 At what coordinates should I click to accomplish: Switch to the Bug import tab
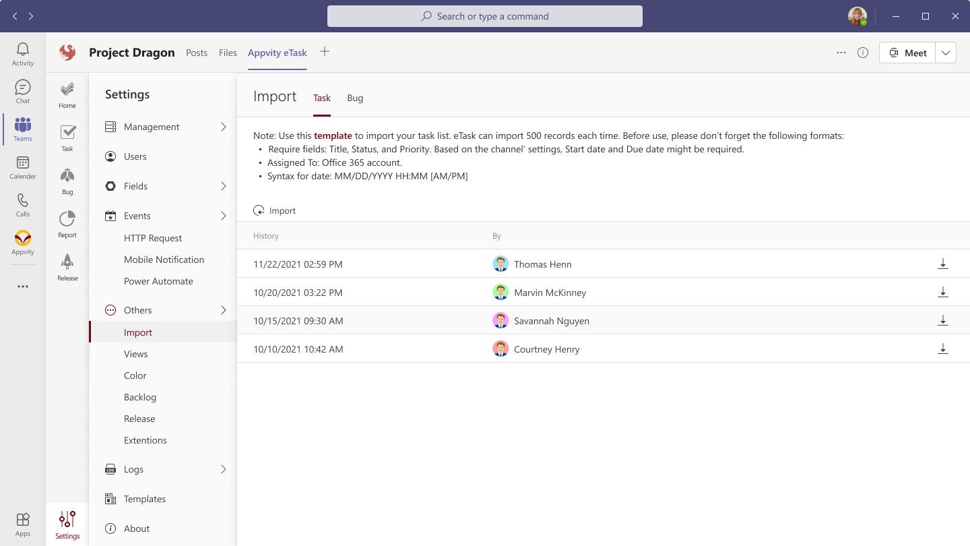(x=355, y=98)
